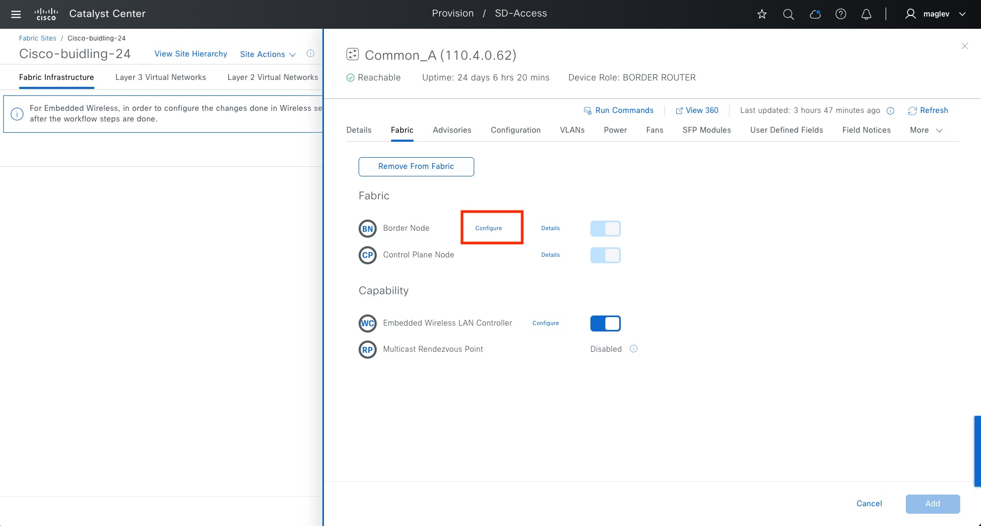Expand the Site Actions dropdown
The height and width of the screenshot is (526, 981).
[x=267, y=54]
